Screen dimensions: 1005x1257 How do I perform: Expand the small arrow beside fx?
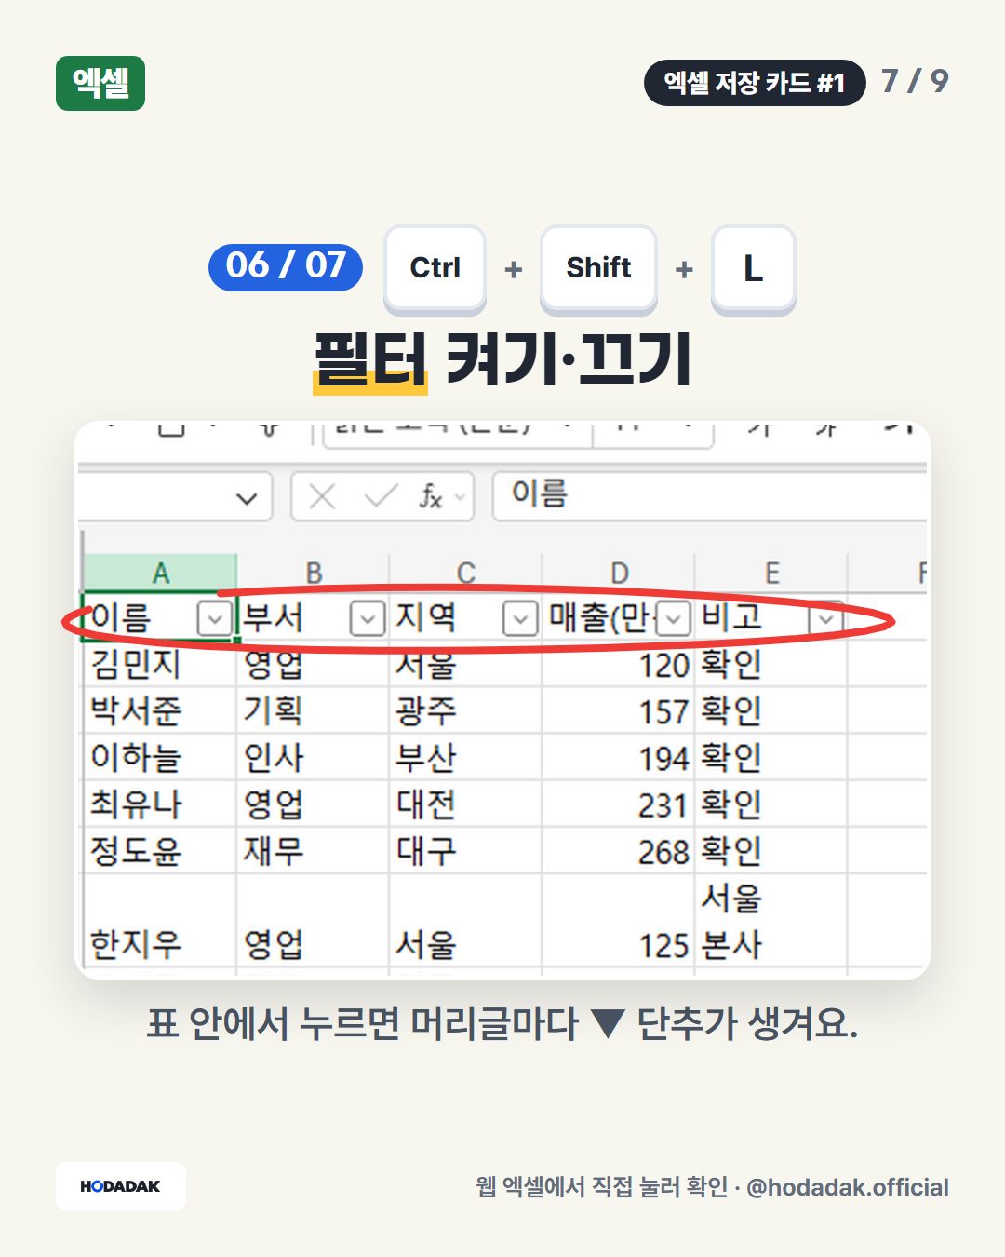[460, 497]
